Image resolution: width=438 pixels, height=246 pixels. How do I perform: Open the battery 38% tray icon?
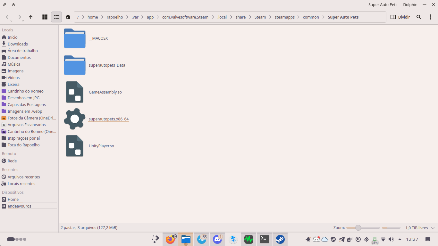[x=375, y=240]
